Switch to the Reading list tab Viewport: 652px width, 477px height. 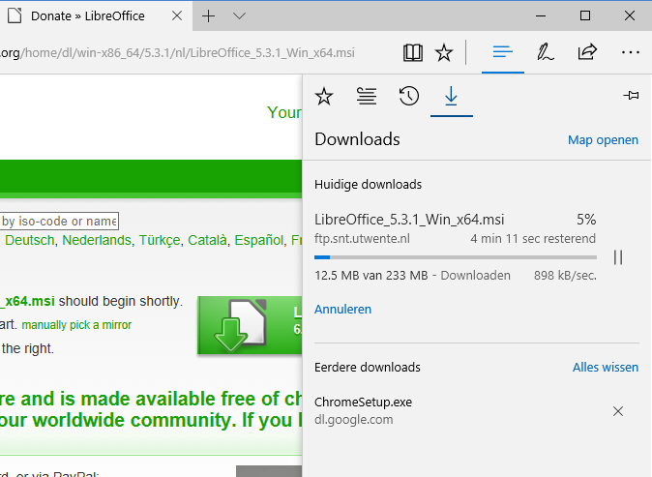(x=367, y=96)
